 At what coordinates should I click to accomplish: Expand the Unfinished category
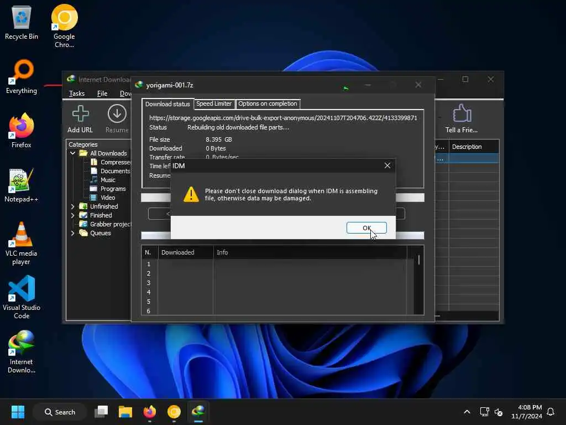click(72, 206)
